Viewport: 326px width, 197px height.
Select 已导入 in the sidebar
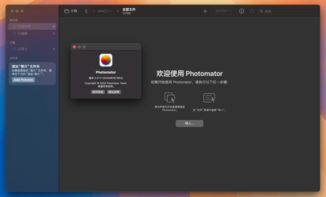pos(32,49)
